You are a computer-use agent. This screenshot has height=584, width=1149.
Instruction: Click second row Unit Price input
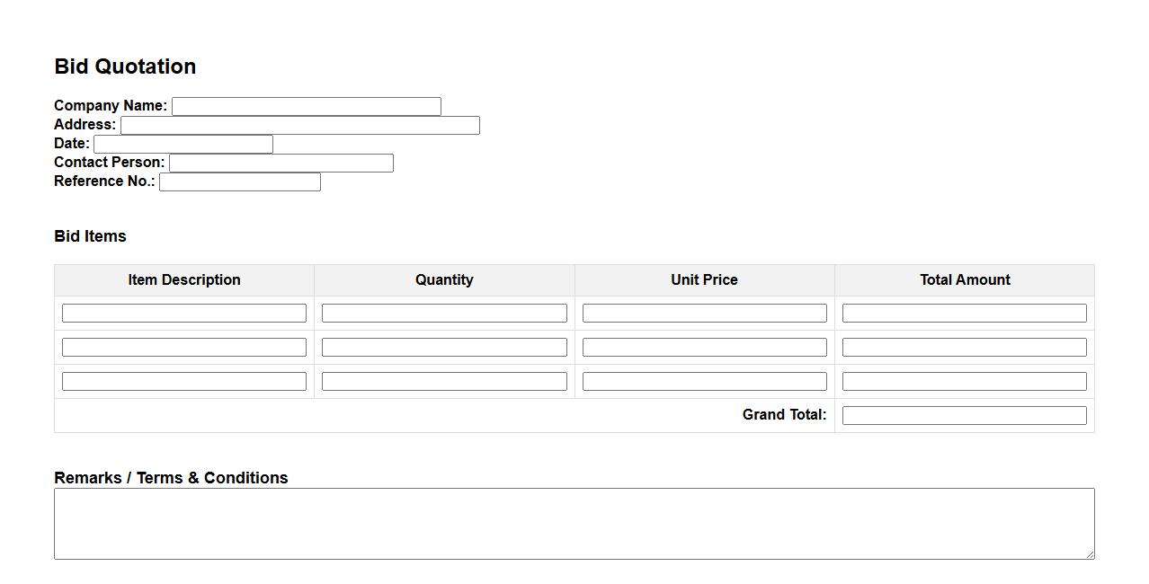point(704,347)
